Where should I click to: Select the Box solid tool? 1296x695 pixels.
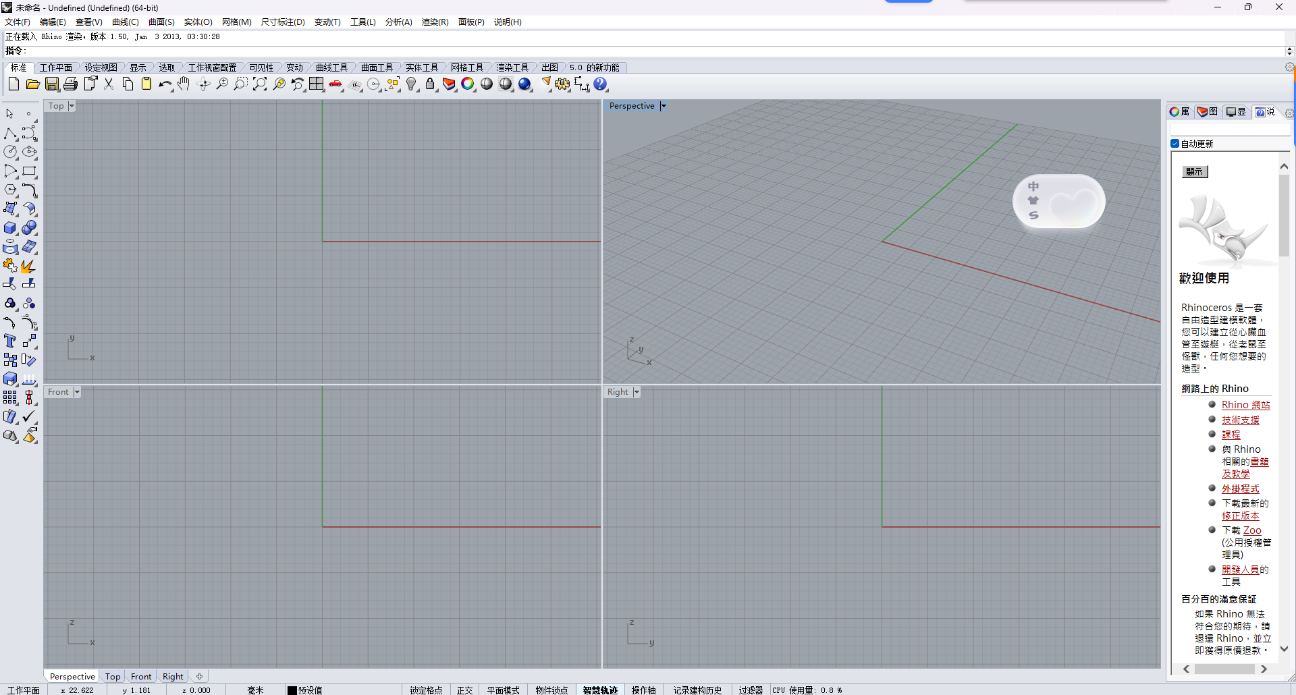click(x=10, y=228)
